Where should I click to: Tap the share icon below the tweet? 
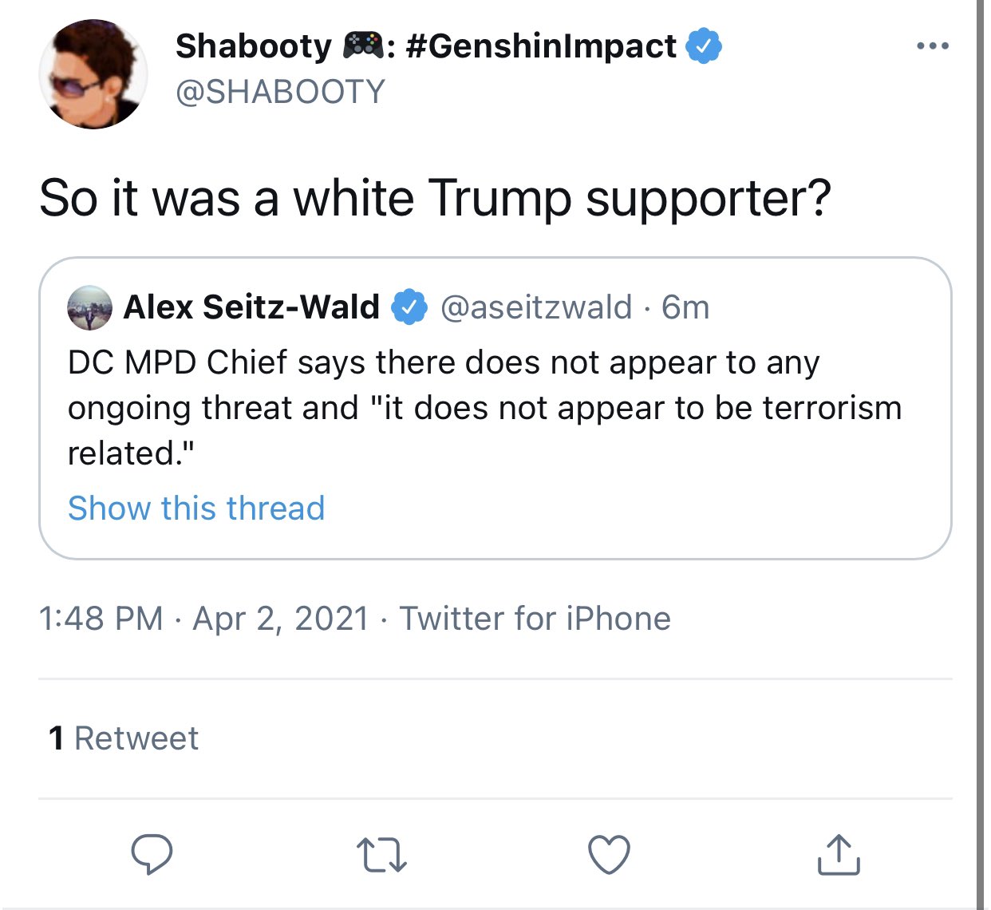click(x=838, y=854)
